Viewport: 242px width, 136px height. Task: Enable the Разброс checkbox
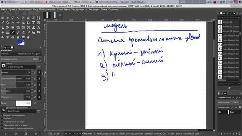pyautogui.click(x=2, y=118)
